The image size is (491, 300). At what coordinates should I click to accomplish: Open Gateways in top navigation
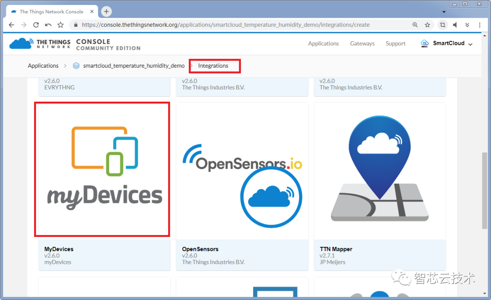pyautogui.click(x=362, y=44)
